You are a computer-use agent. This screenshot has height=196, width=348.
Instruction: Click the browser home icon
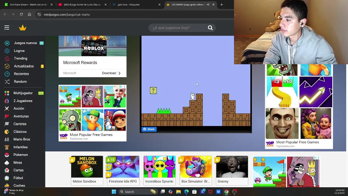coord(29,14)
